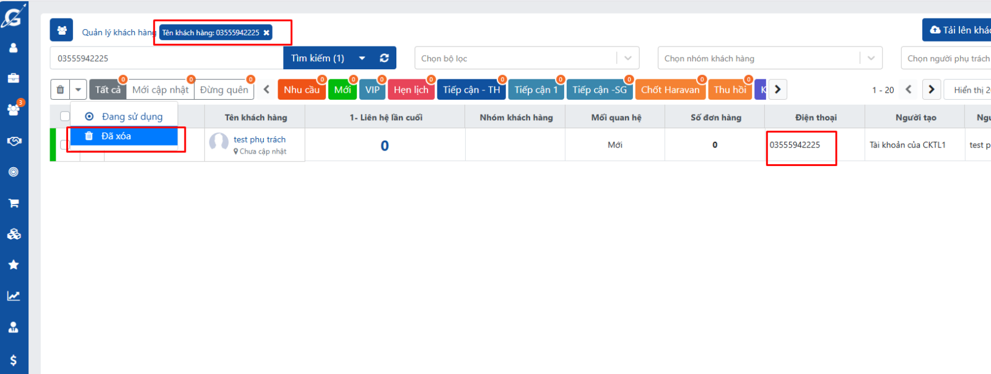The width and height of the screenshot is (991, 374).
Task: Open the chart statistics sidebar icon
Action: click(x=13, y=296)
